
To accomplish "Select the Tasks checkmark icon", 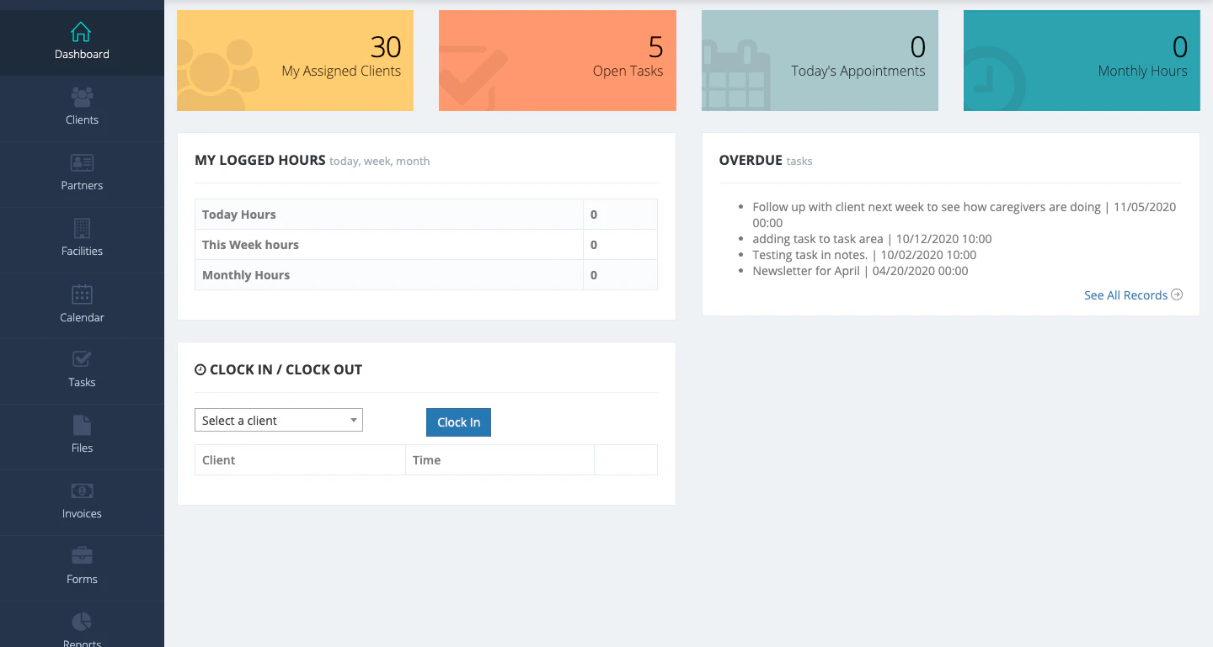I will coord(82,358).
